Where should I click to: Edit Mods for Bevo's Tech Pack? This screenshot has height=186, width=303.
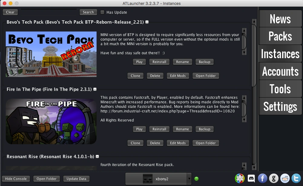(x=178, y=76)
